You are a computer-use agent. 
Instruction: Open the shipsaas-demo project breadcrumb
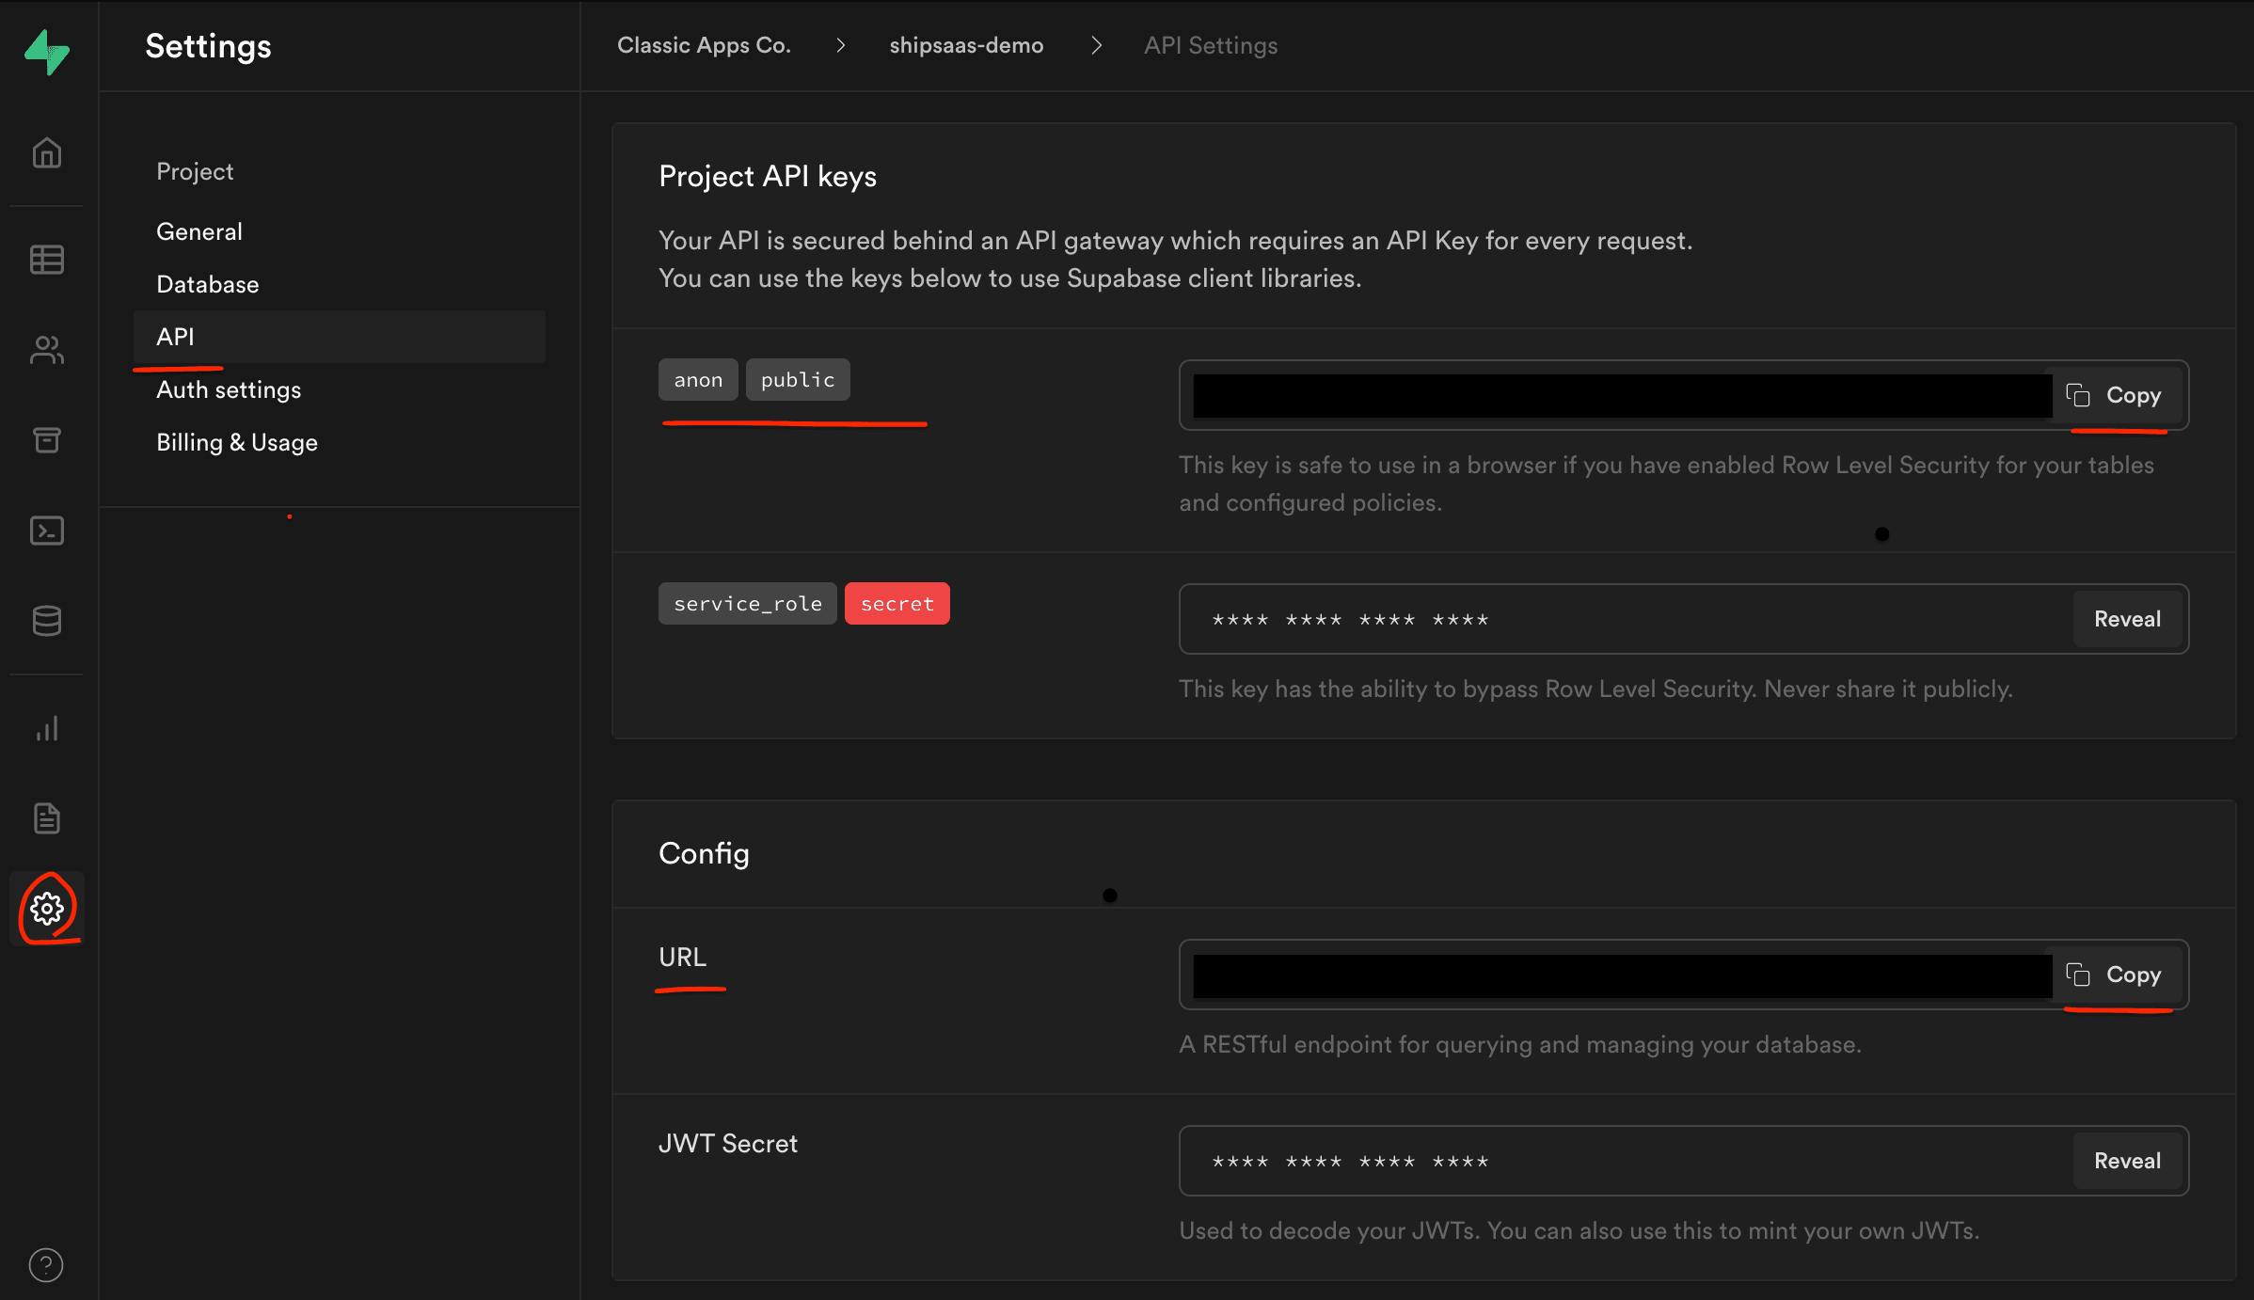coord(965,44)
